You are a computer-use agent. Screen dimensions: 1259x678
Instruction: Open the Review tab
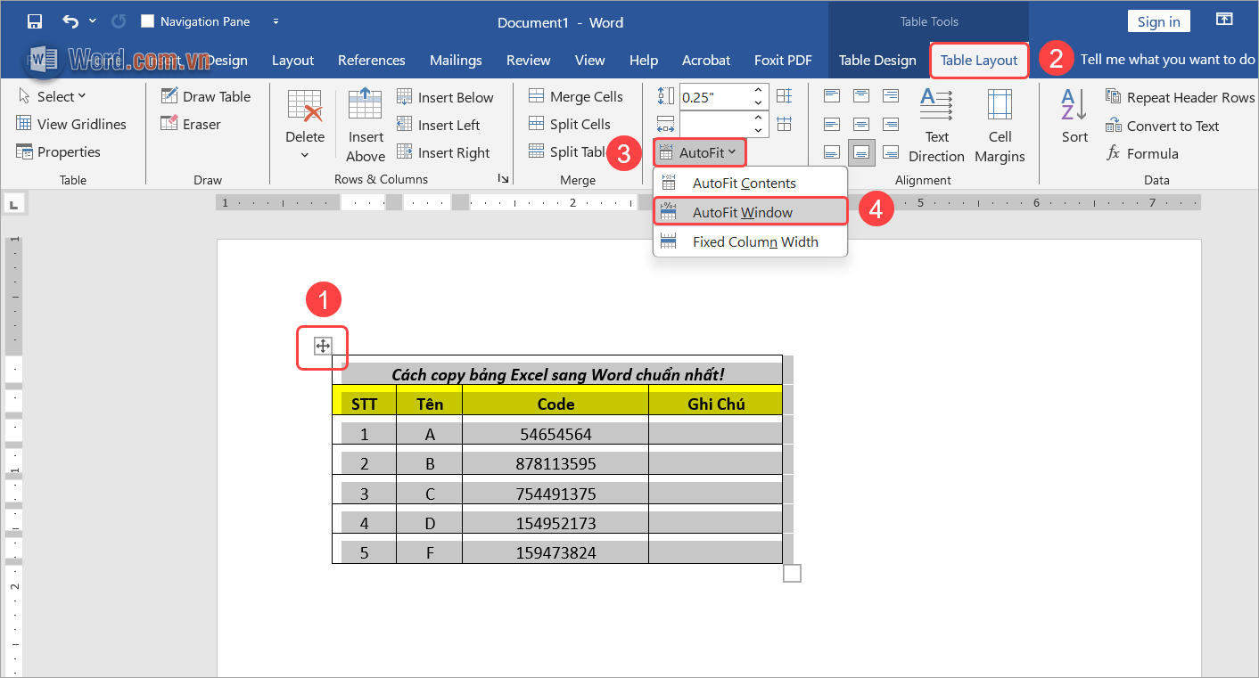pyautogui.click(x=528, y=60)
